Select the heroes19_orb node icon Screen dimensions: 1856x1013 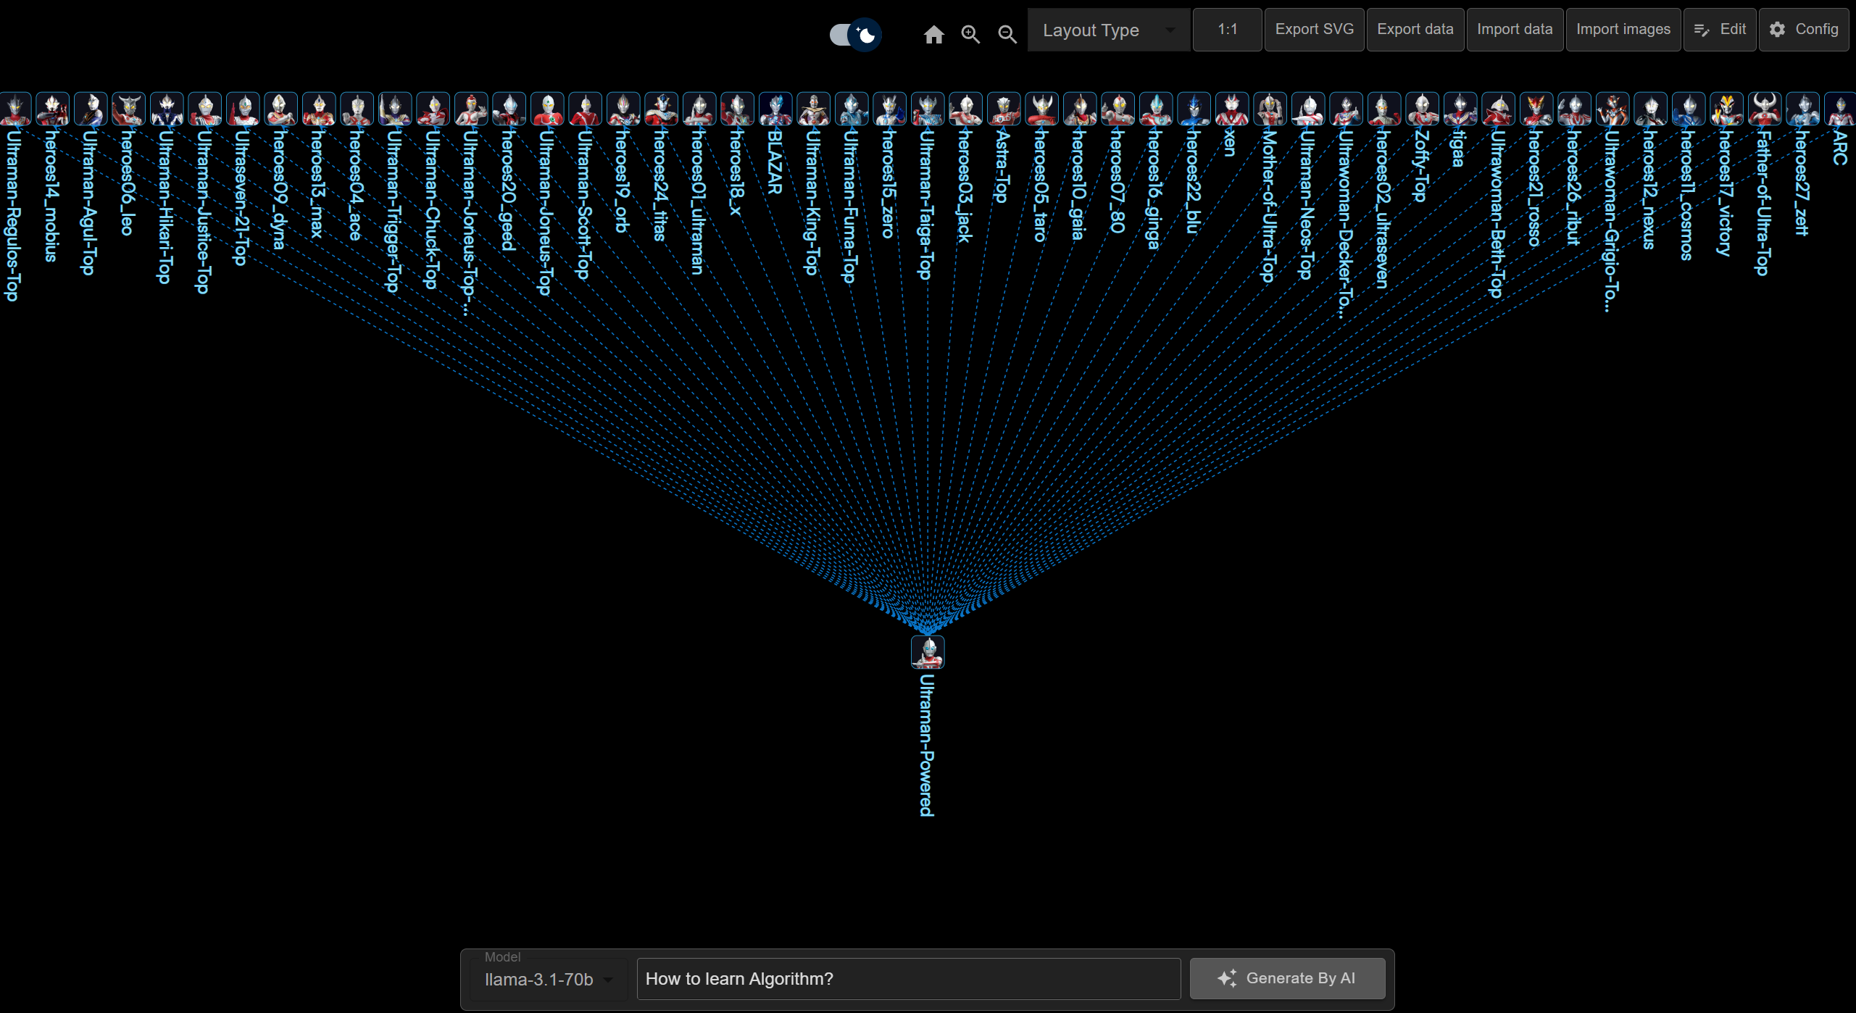click(623, 109)
